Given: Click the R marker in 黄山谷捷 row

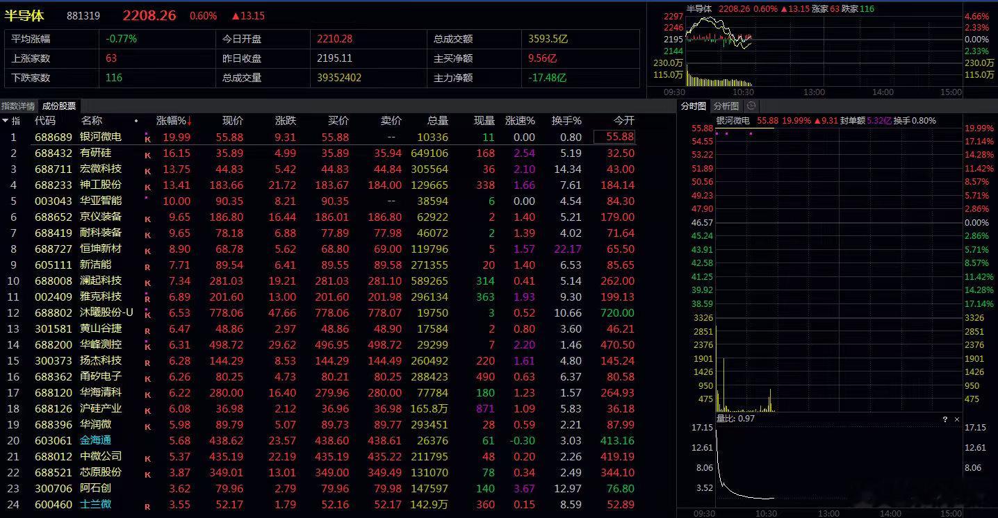Looking at the screenshot, I should click(x=147, y=331).
